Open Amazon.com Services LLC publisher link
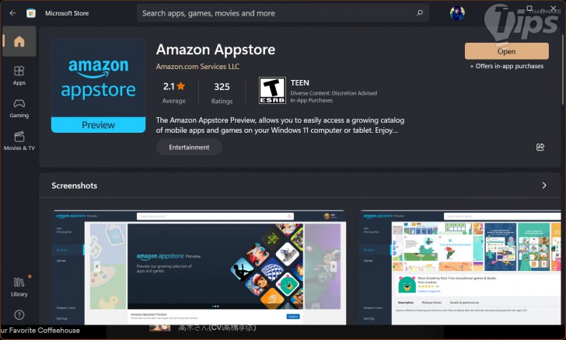This screenshot has height=340, width=566. click(197, 66)
